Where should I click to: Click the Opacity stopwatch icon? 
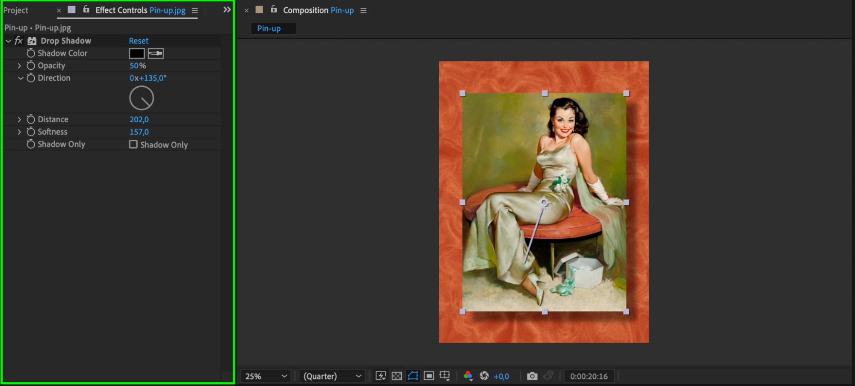pyautogui.click(x=31, y=65)
